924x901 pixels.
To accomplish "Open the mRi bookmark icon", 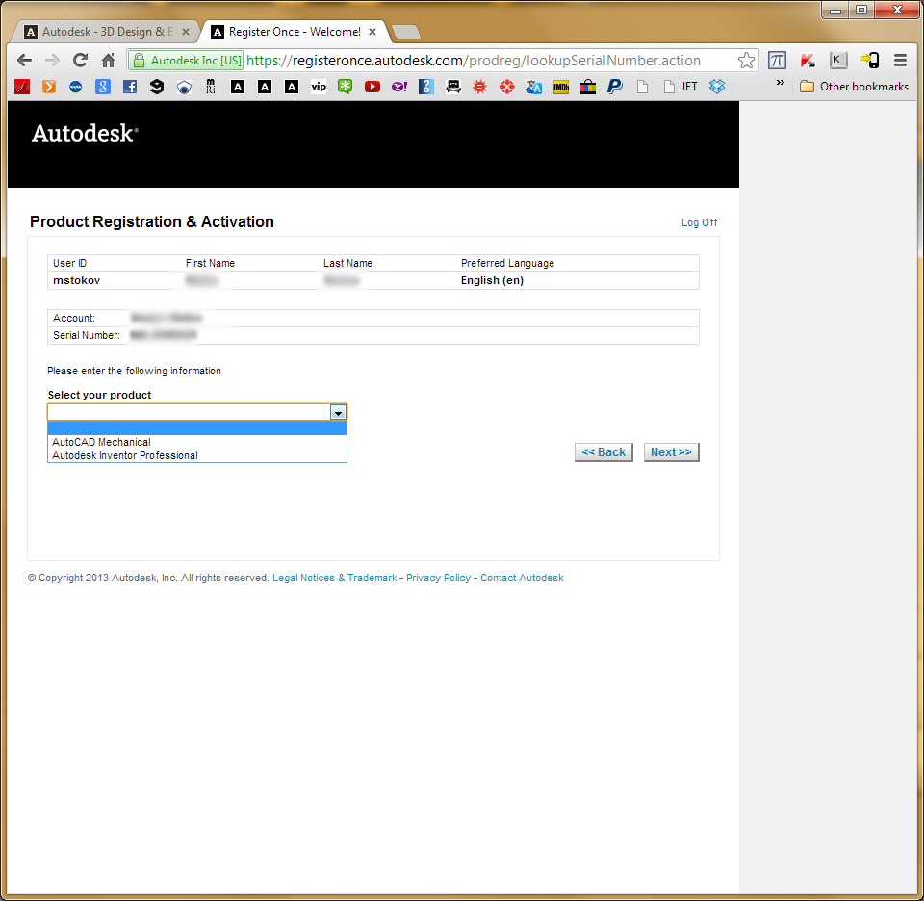I will click(211, 88).
